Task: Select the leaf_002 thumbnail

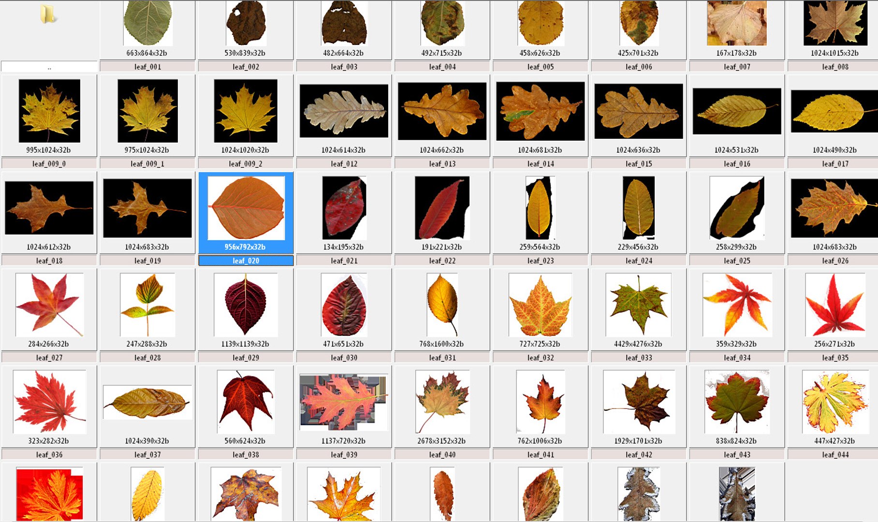Action: pyautogui.click(x=246, y=23)
